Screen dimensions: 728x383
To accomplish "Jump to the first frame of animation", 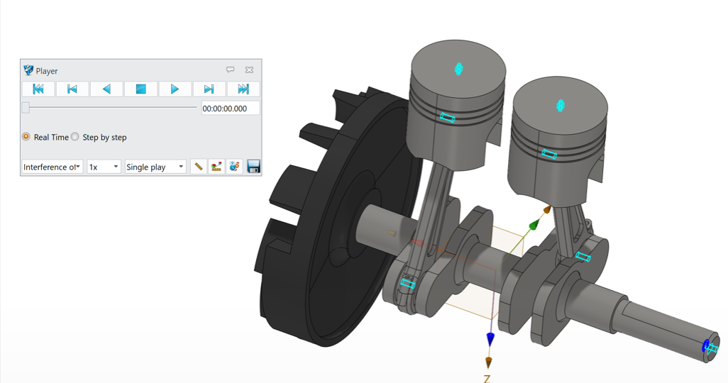I will click(38, 89).
